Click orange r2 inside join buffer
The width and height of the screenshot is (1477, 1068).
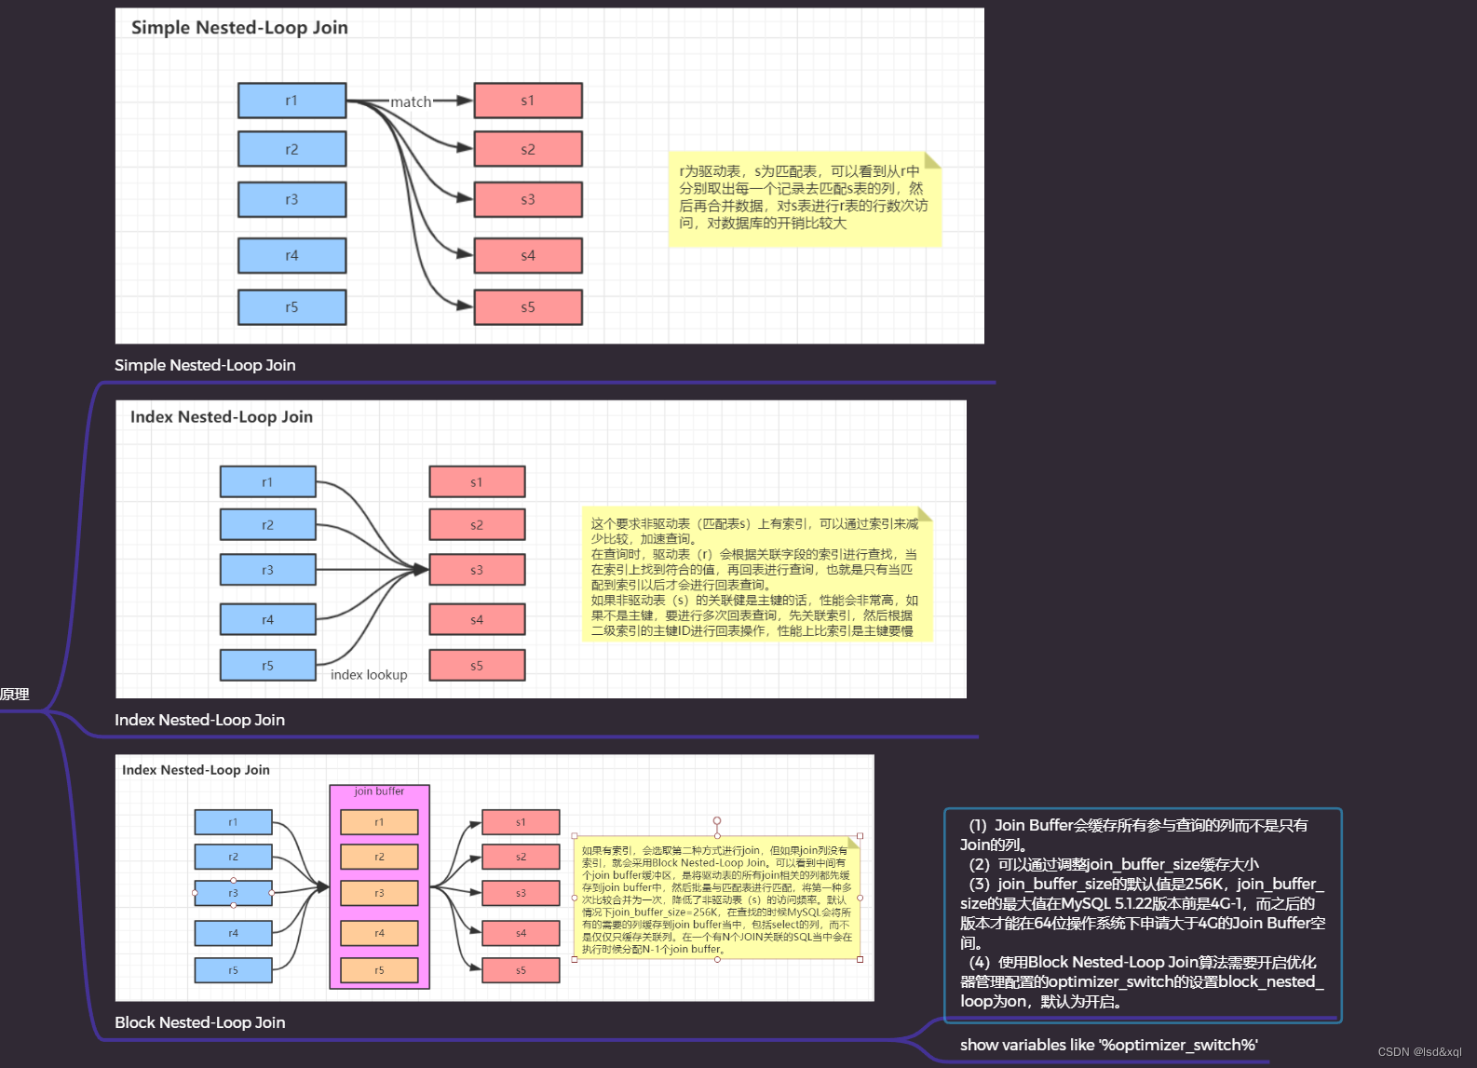379,857
